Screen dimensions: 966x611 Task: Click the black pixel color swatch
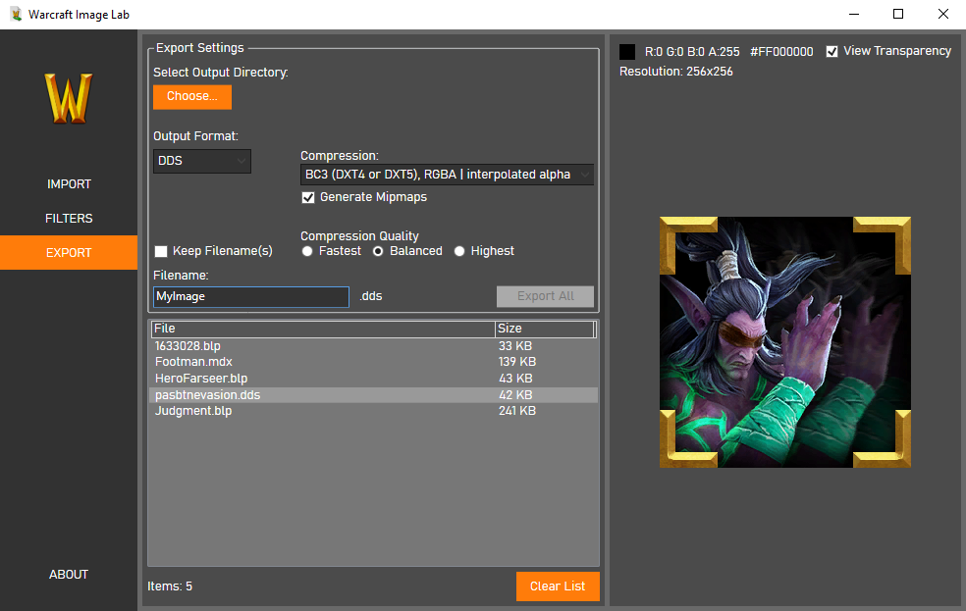pyautogui.click(x=627, y=52)
